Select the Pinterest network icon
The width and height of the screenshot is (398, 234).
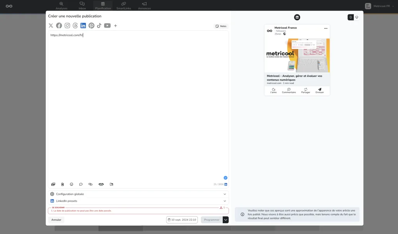pyautogui.click(x=91, y=26)
